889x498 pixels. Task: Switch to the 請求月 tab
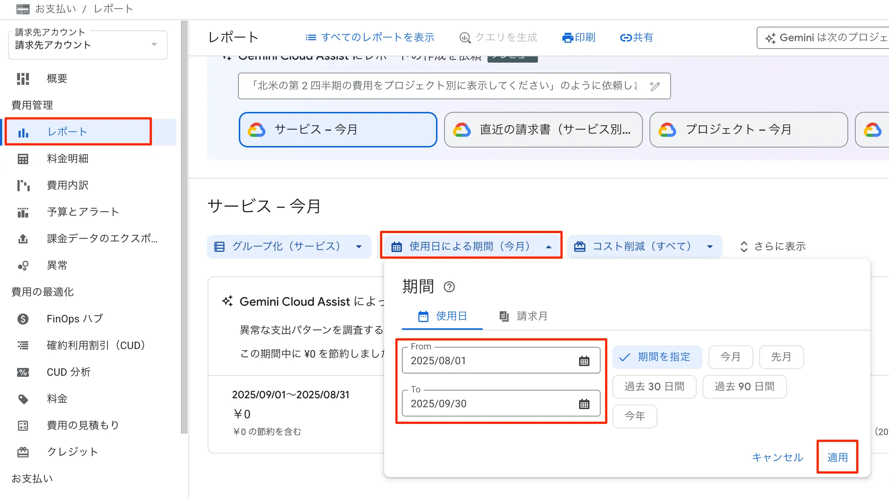pyautogui.click(x=523, y=316)
